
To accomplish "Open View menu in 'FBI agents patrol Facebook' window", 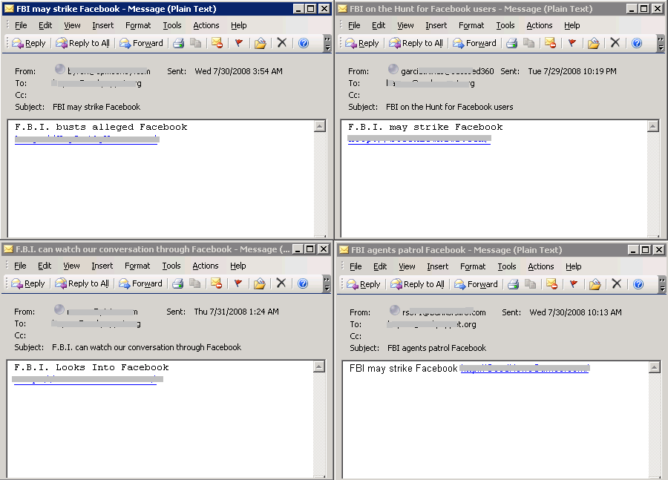I will pos(407,266).
